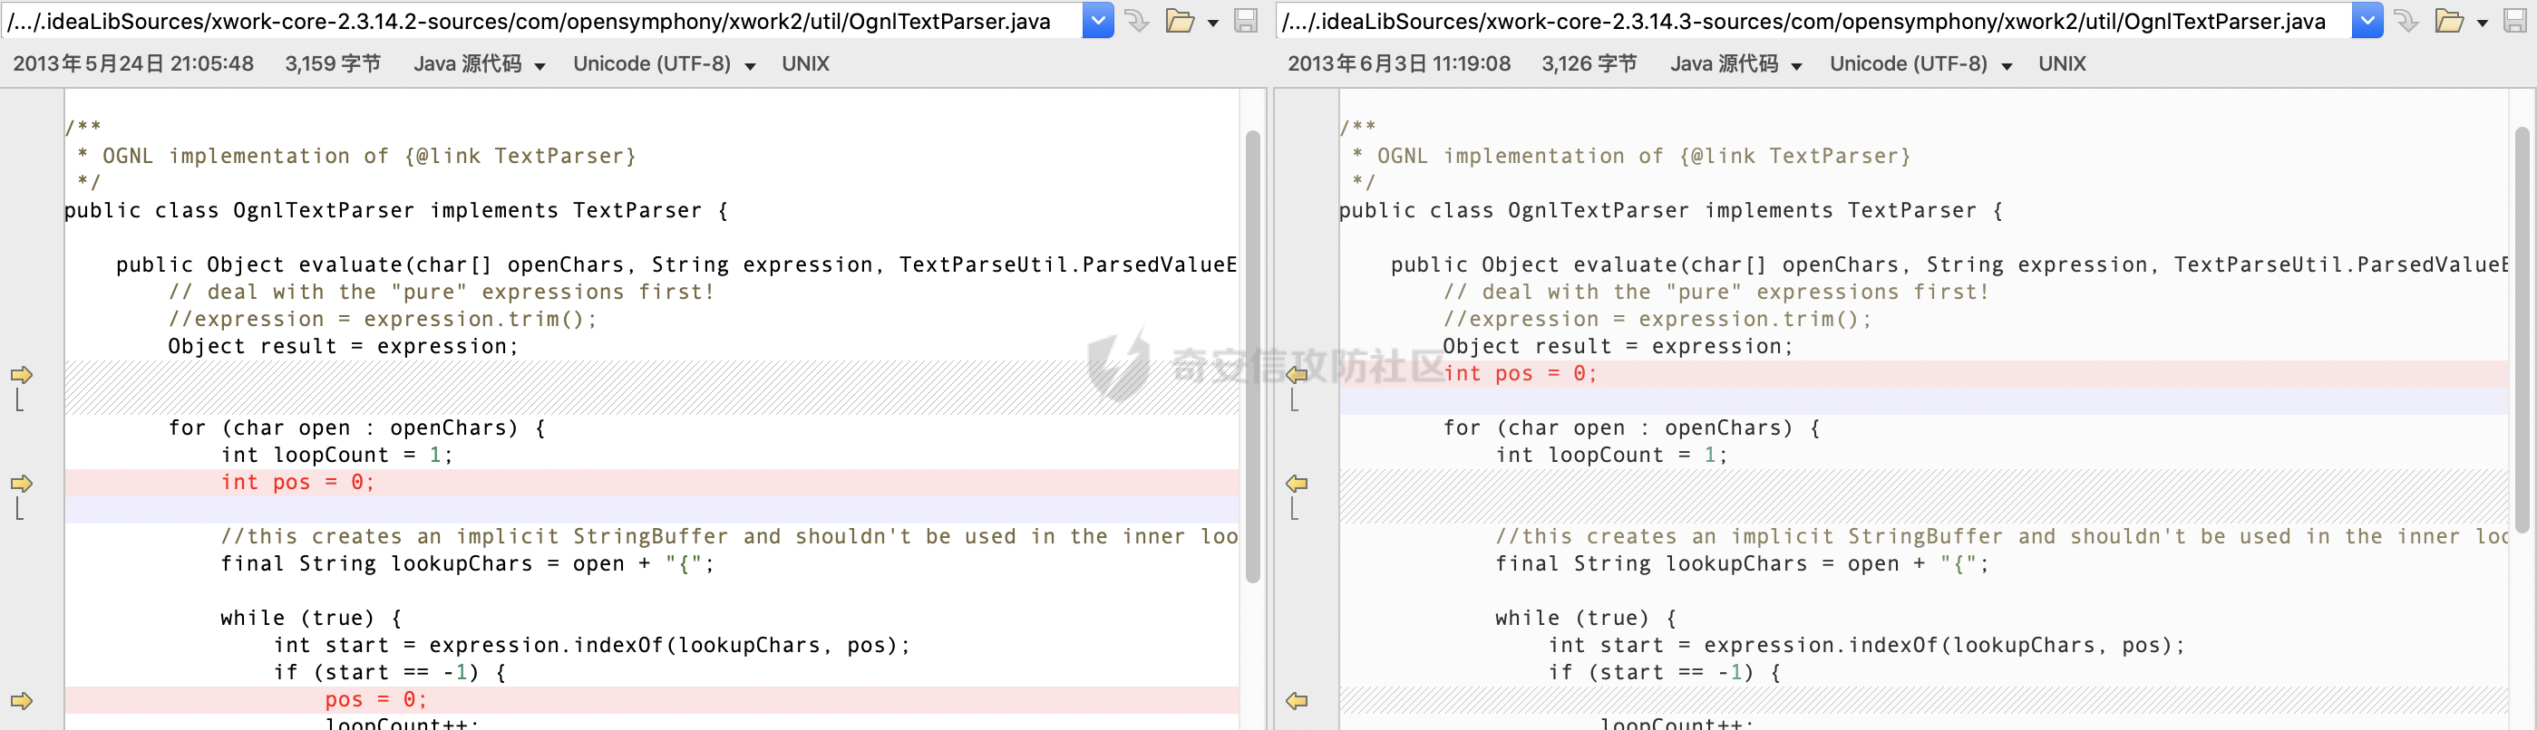Click the right pane's save disk icon
The image size is (2537, 730).
[2514, 21]
